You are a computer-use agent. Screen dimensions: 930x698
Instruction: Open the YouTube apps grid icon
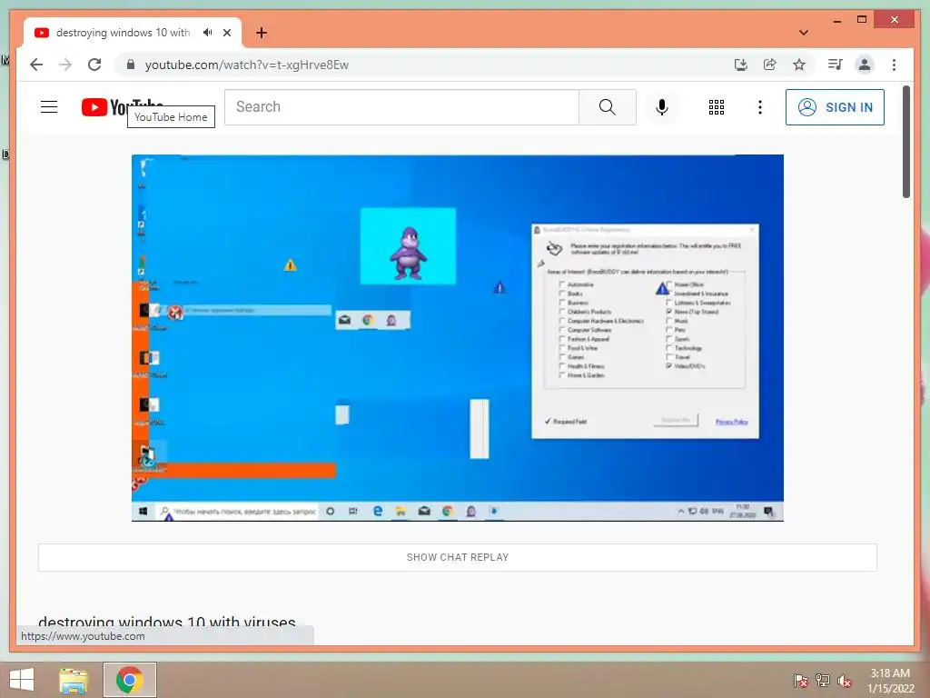[717, 107]
